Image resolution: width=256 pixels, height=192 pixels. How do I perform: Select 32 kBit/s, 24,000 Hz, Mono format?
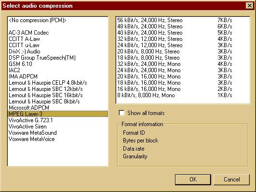(183, 64)
